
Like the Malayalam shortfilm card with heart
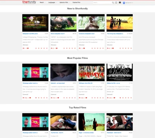[x=28, y=48]
